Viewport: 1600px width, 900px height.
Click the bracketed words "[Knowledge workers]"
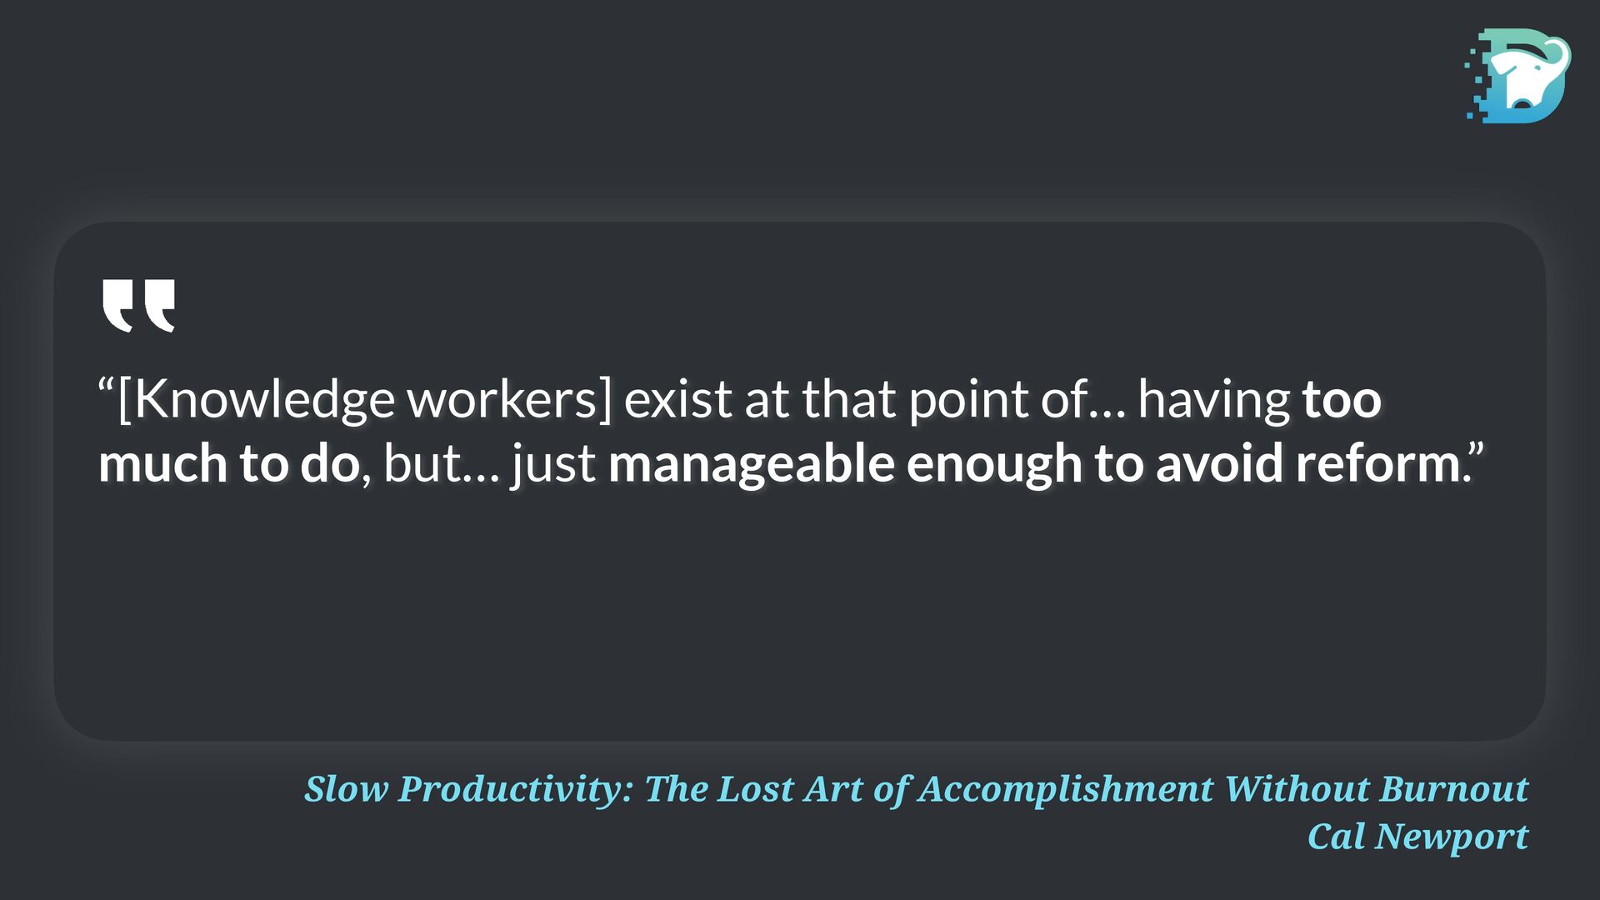[x=364, y=399]
